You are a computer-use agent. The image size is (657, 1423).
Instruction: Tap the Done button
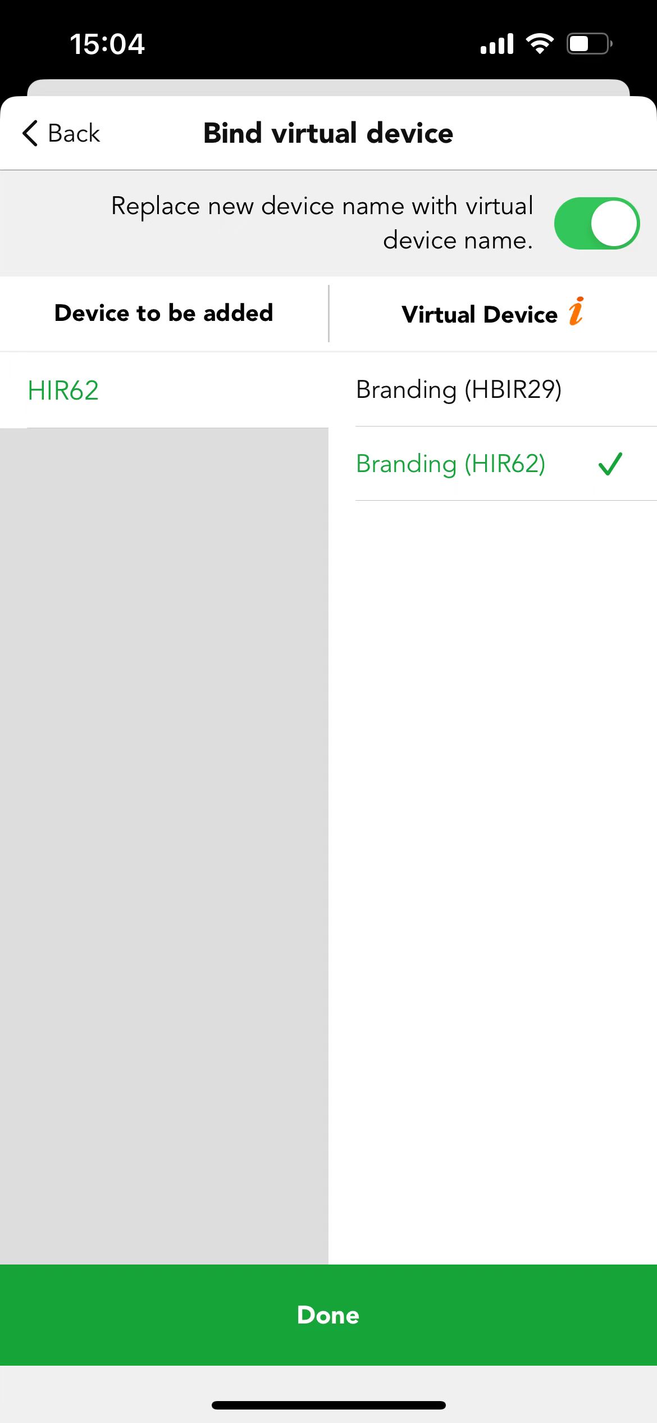tap(328, 1315)
